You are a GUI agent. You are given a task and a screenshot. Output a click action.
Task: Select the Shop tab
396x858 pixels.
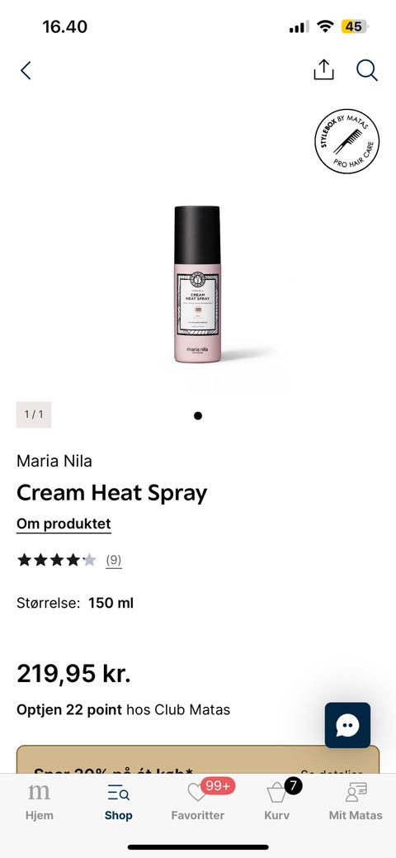pos(118,802)
